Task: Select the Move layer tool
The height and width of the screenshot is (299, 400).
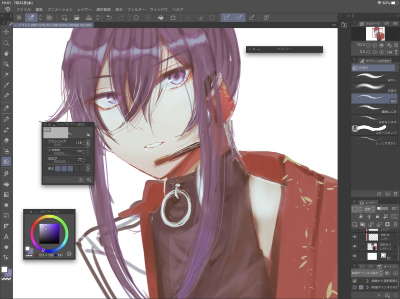Action: click(6, 32)
